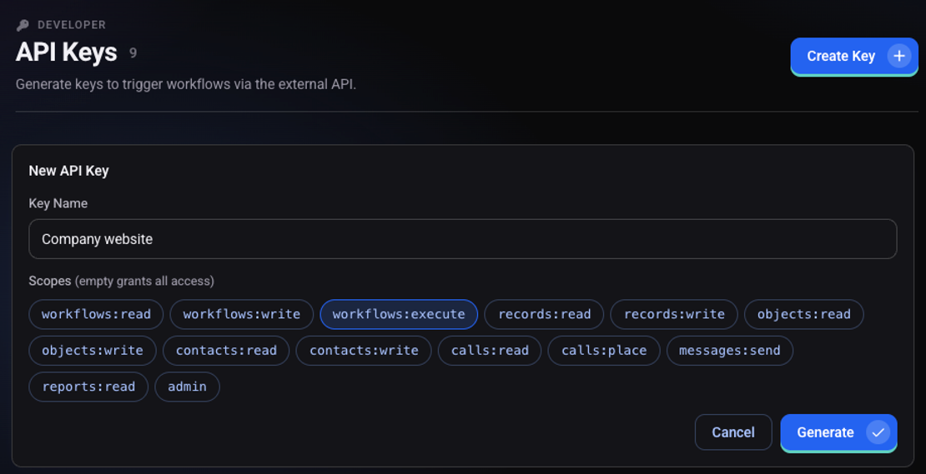Click the API Keys heading
Screen dimensions: 926x474
click(66, 52)
